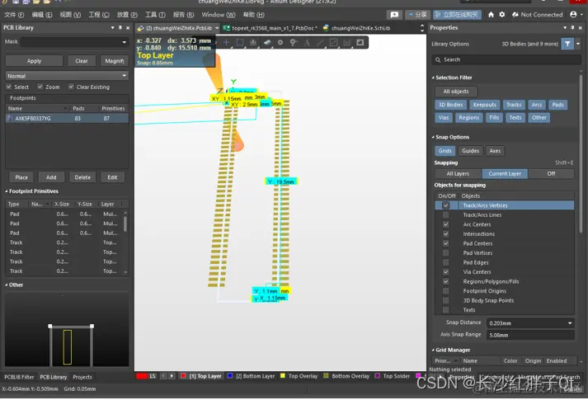Select the keepout rectangle tool at bar end
Viewport: 588px width, 400px height.
360,42
